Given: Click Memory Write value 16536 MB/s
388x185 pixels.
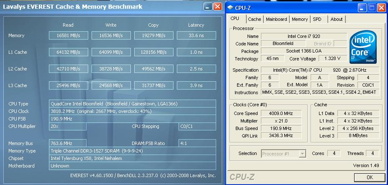Looking at the screenshot, I should 111,35.
